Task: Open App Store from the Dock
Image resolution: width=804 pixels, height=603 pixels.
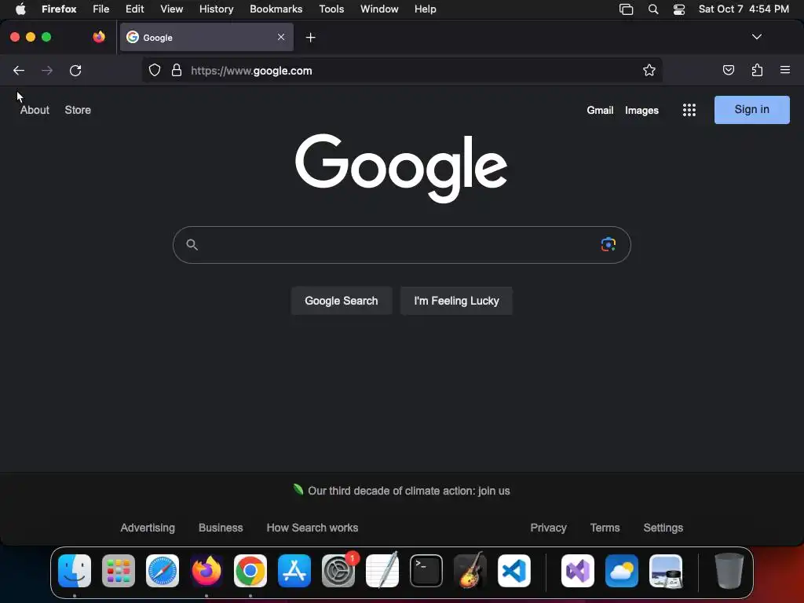Action: point(294,571)
